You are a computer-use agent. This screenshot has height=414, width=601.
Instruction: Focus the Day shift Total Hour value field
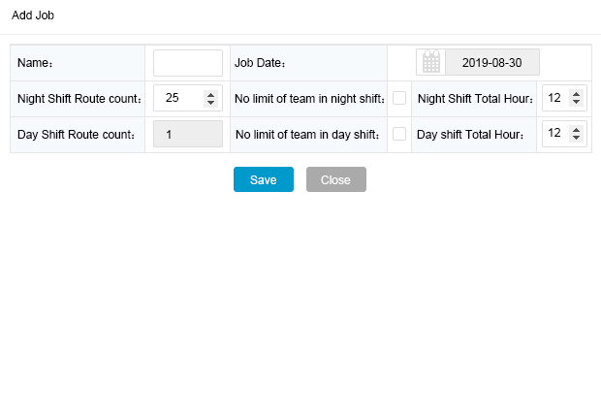[x=555, y=134]
